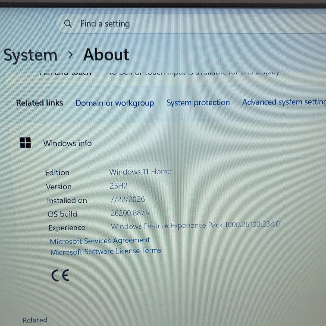The width and height of the screenshot is (326, 326).
Task: Click the Edition label
Action: 57,173
